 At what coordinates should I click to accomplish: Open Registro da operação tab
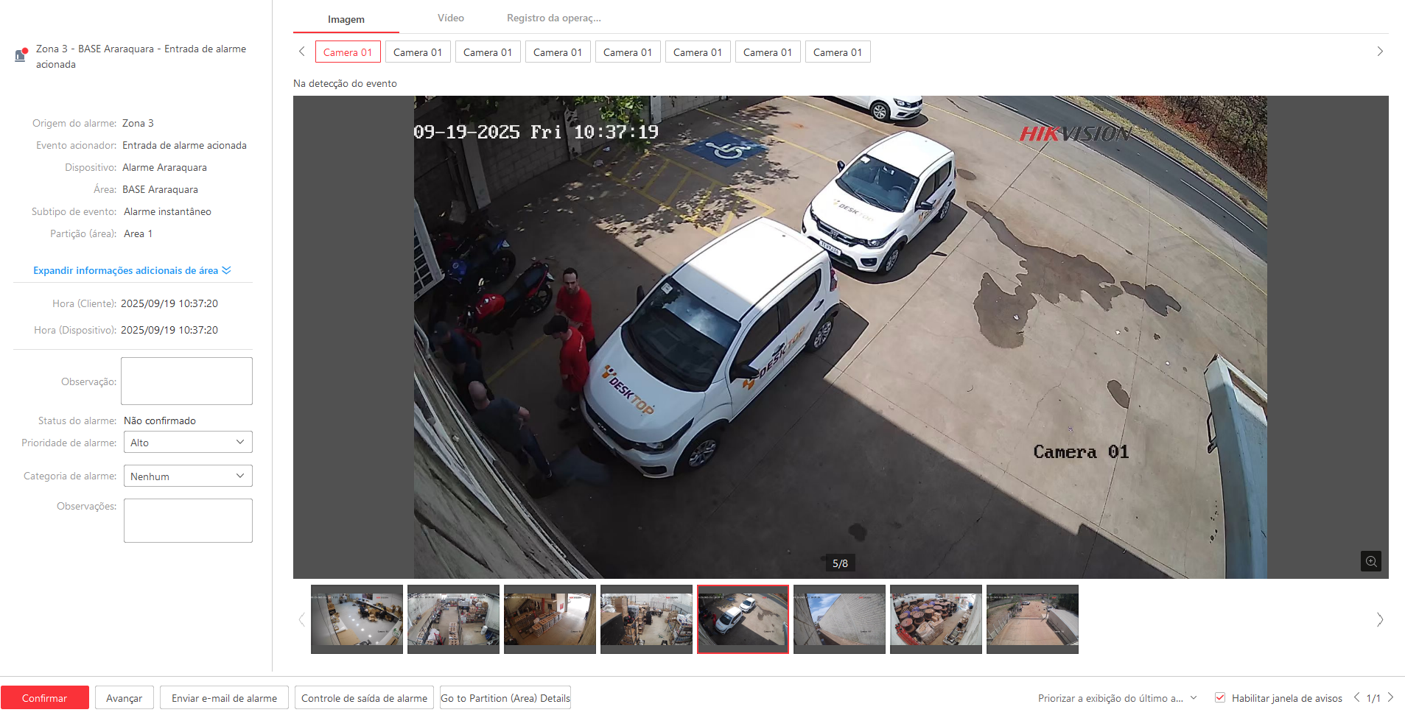pyautogui.click(x=553, y=18)
